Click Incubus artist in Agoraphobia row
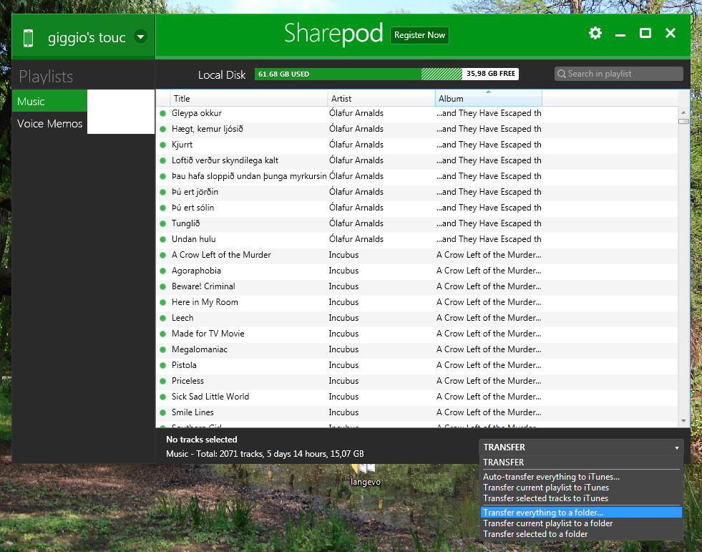The width and height of the screenshot is (702, 552). tap(343, 271)
